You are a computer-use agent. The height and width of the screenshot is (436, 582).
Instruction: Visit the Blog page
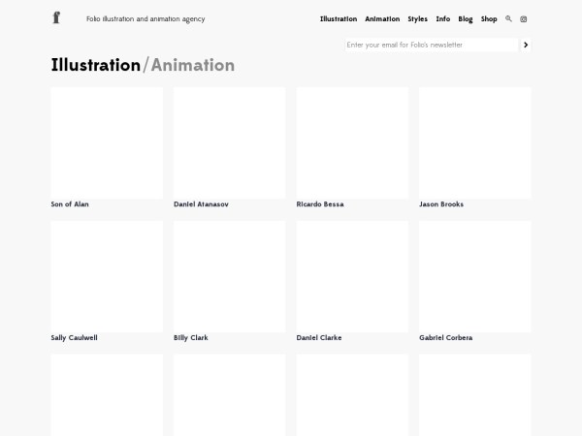click(x=466, y=18)
